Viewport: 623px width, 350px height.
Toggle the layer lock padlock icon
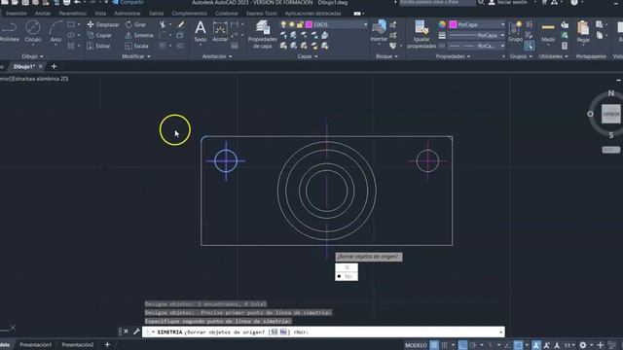pyautogui.click(x=300, y=24)
